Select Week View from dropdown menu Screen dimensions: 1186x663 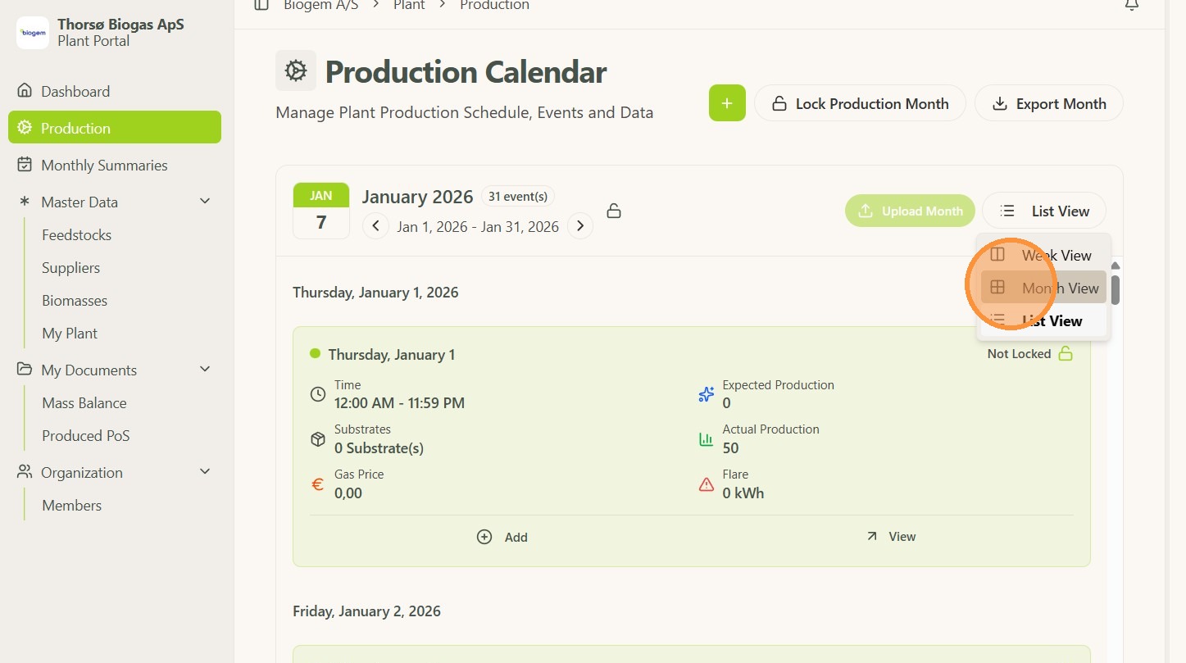(x=1043, y=255)
